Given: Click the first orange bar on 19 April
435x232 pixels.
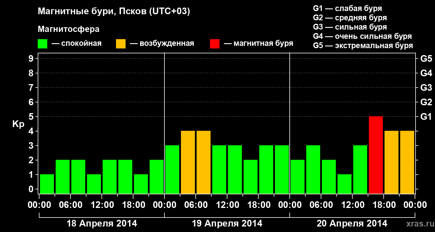Looking at the screenshot, I should (188, 162).
